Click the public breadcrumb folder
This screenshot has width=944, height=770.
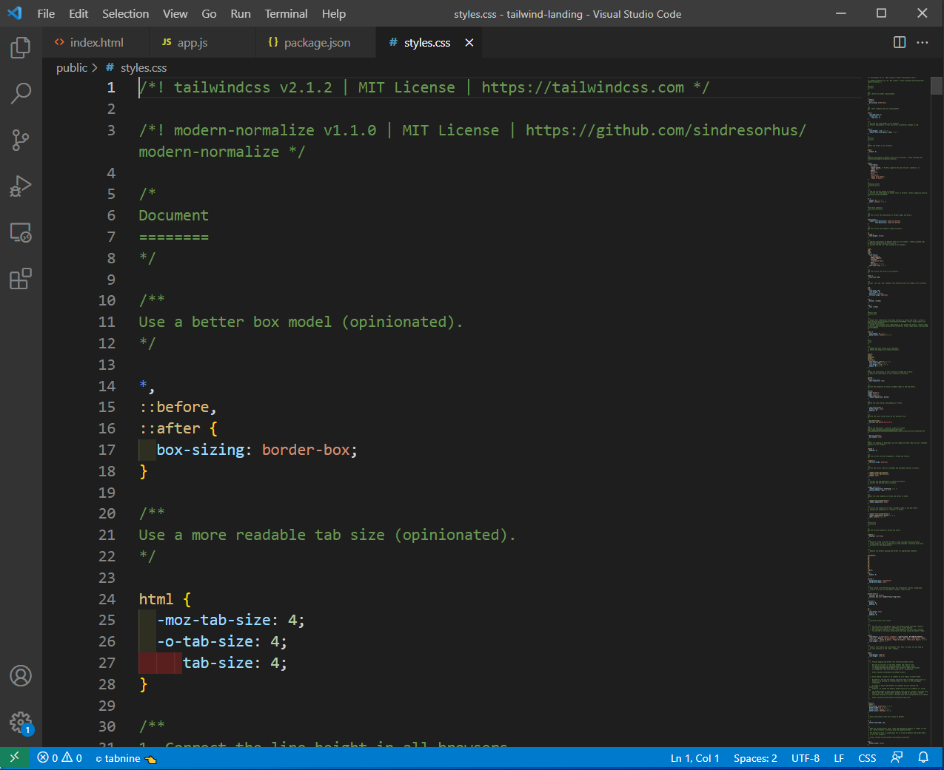click(72, 67)
